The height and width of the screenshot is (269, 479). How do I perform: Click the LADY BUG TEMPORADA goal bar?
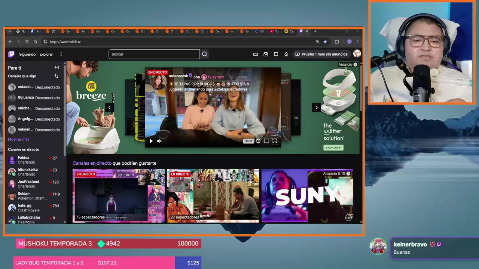tap(107, 263)
